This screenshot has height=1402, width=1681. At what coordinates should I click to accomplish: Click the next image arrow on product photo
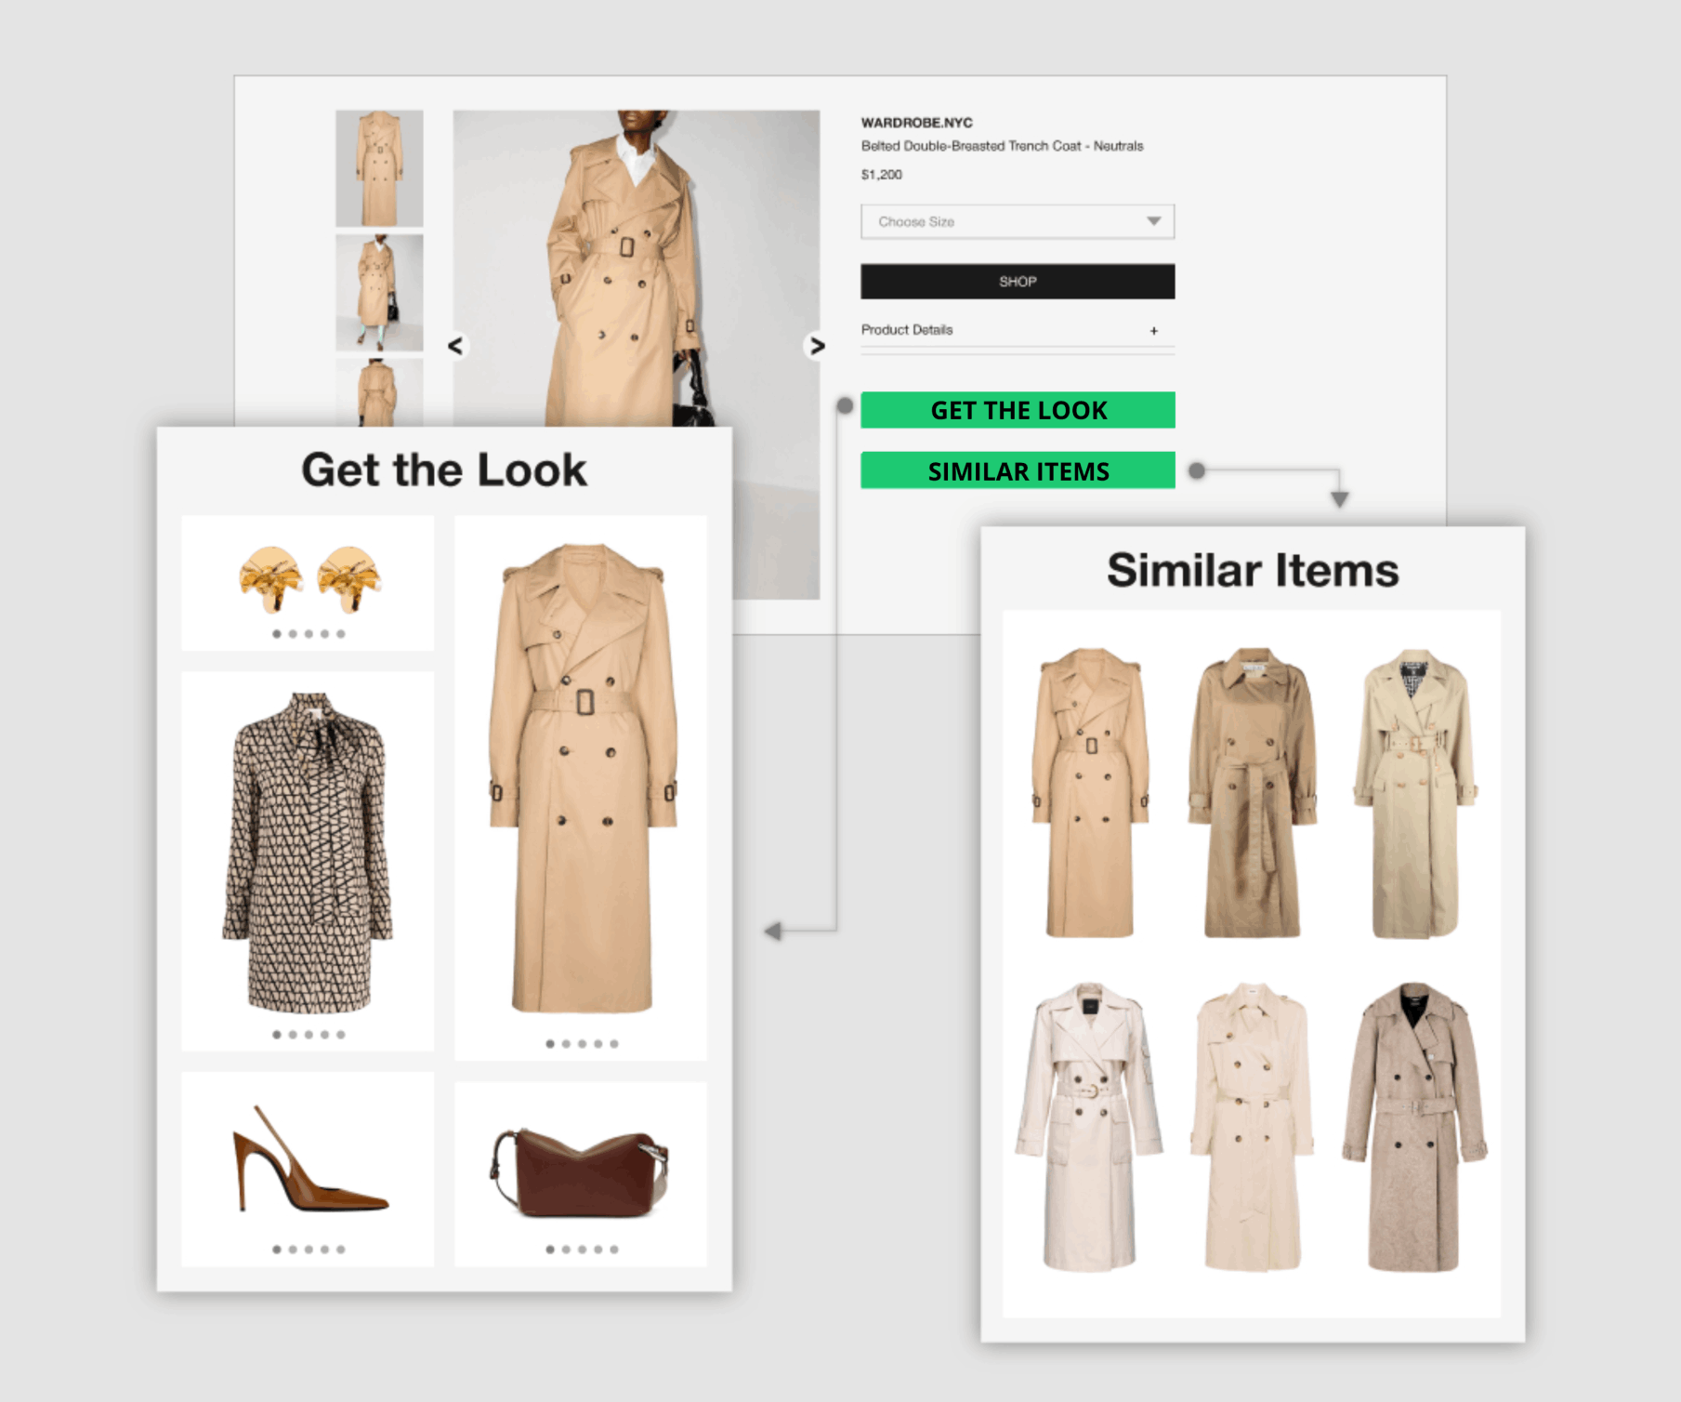click(x=816, y=346)
